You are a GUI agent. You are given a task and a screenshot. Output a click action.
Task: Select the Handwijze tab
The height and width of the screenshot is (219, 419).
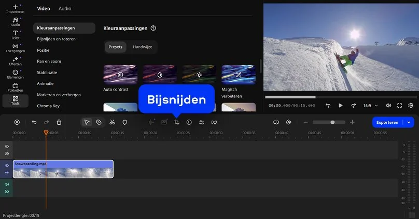click(x=143, y=47)
